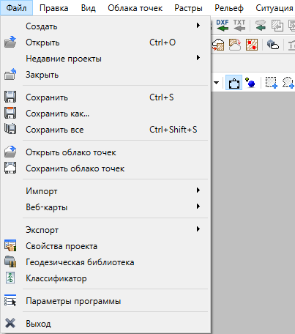Click the X icon beside Выход

coord(10,323)
